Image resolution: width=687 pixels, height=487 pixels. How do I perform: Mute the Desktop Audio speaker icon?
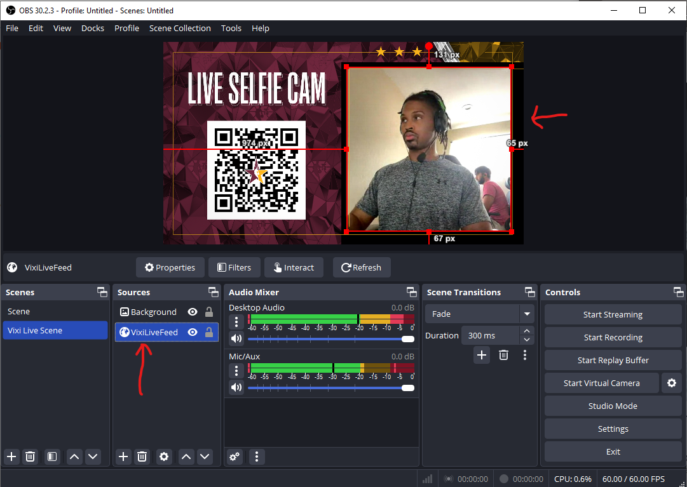[x=236, y=338]
